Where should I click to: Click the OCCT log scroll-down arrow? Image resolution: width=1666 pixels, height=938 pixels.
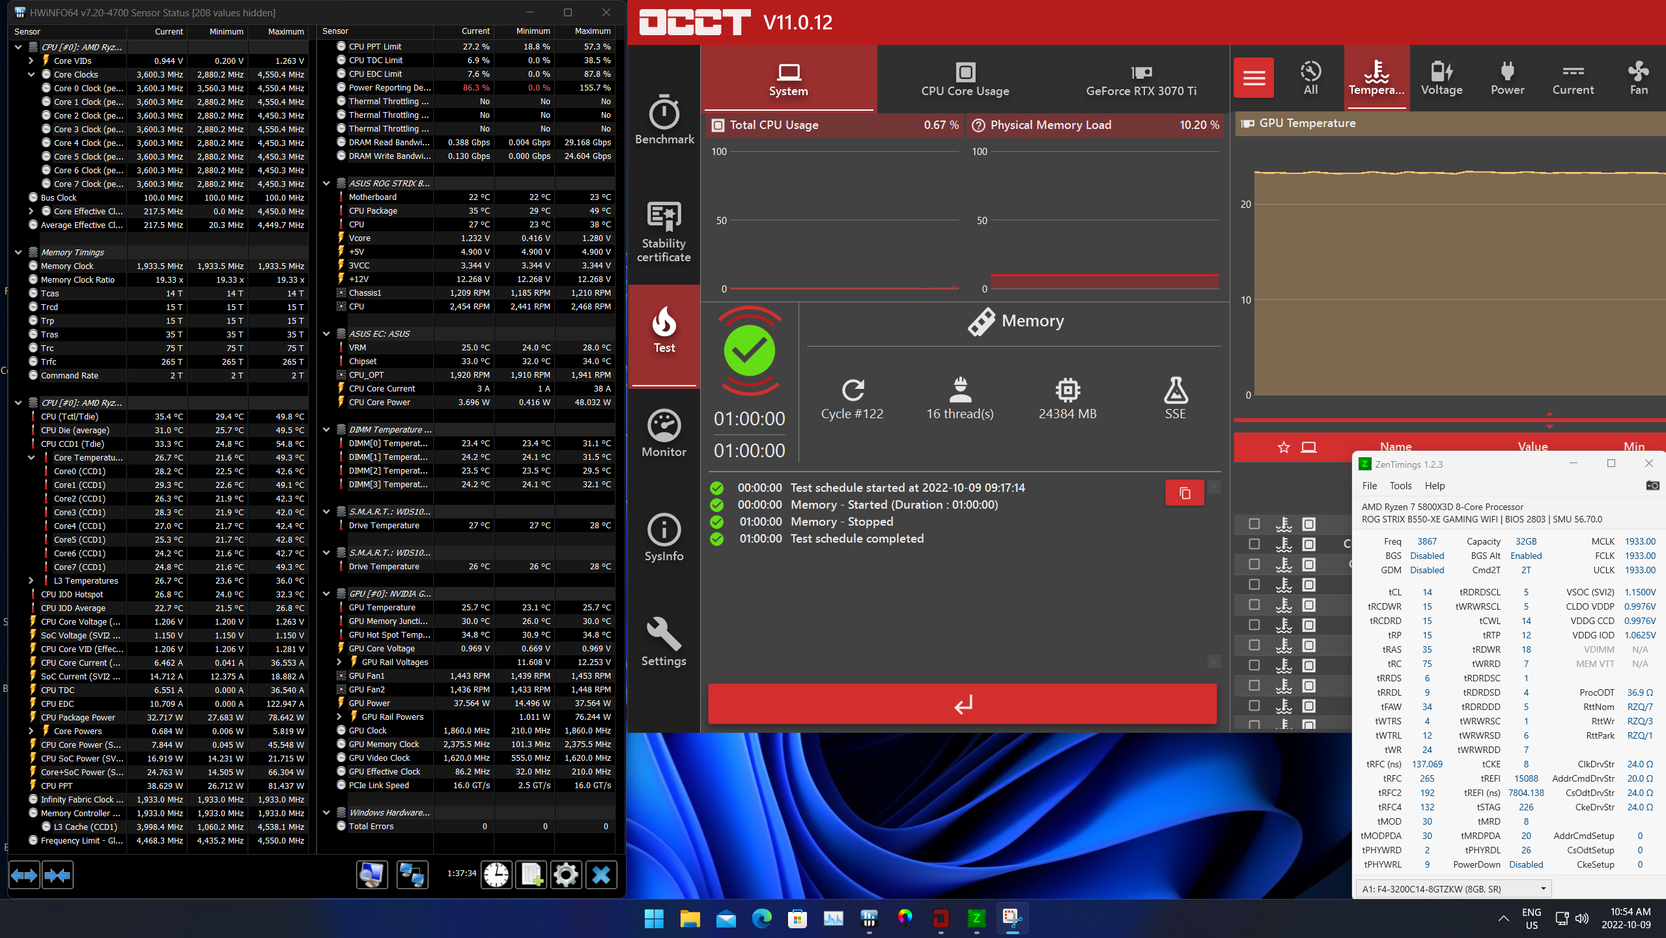coord(1214,661)
